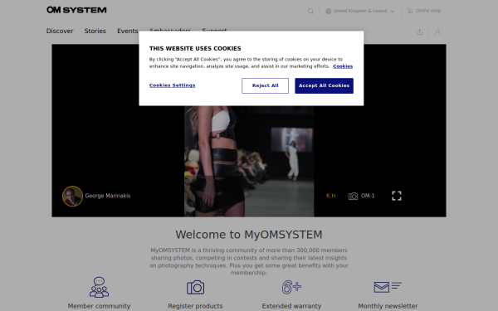Viewport: 498px width, 311px height.
Task: Click the OM-1 camera label
Action: (x=368, y=196)
